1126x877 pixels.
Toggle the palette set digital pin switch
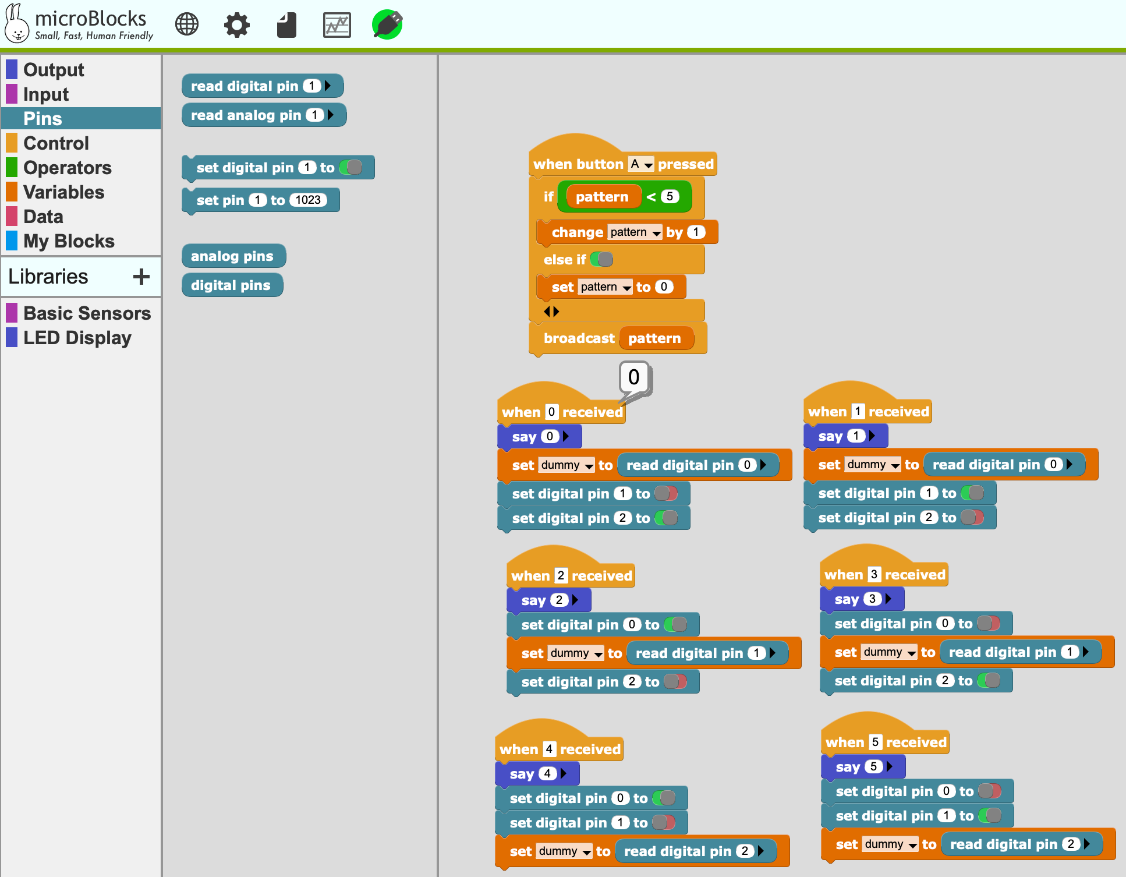click(351, 168)
